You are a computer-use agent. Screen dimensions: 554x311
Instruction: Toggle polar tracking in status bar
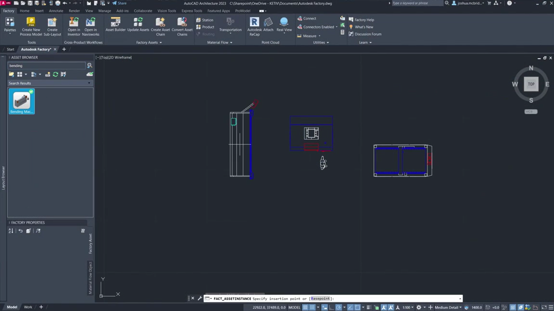(x=338, y=308)
